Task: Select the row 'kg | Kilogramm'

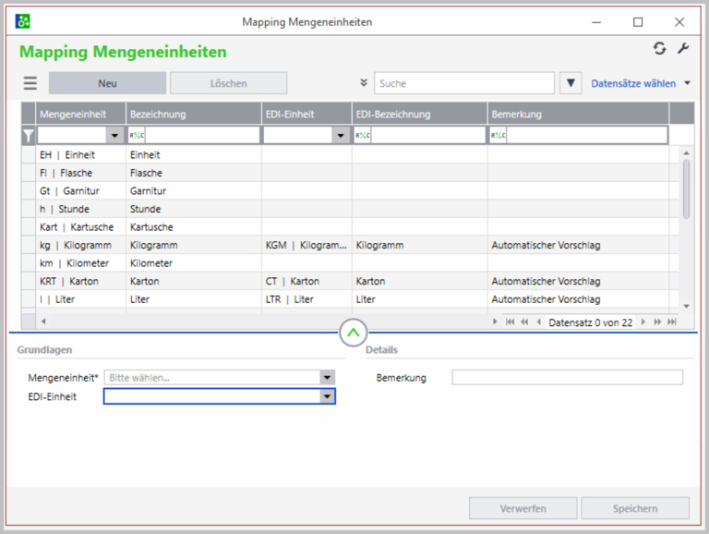Action: (350, 245)
